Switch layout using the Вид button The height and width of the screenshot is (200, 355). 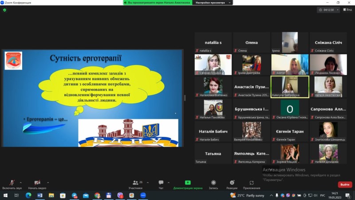347,10
